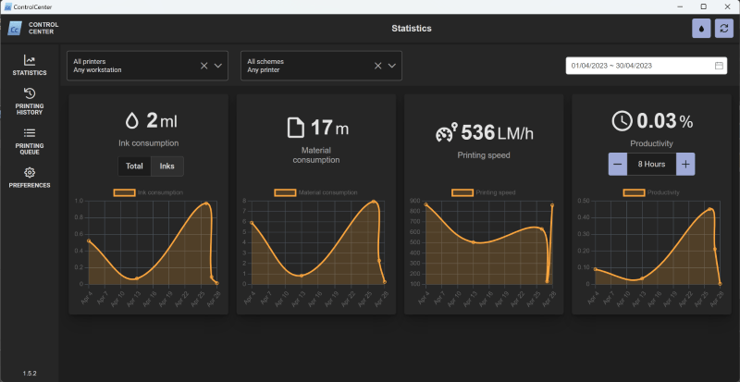Clear the All printers filter selection
This screenshot has height=382, width=740.
(x=203, y=66)
